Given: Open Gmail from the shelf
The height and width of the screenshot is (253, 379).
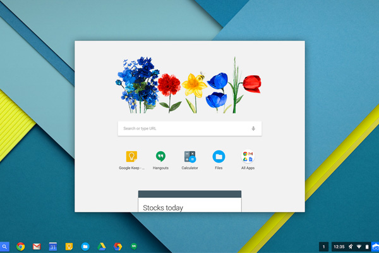Looking at the screenshot, I should pos(37,247).
